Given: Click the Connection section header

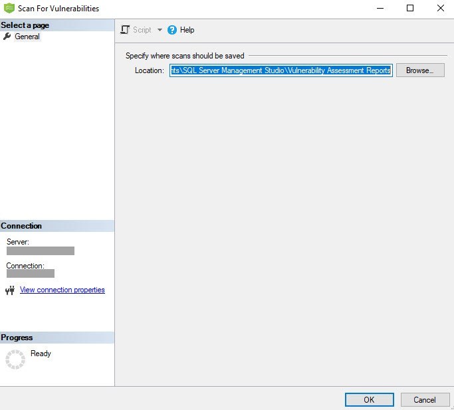Looking at the screenshot, I should tap(21, 226).
